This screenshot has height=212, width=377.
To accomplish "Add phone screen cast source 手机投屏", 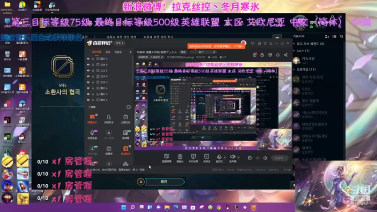I will pyautogui.click(x=193, y=158).
